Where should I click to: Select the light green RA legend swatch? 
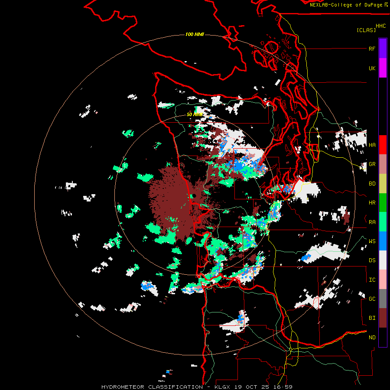(383, 222)
